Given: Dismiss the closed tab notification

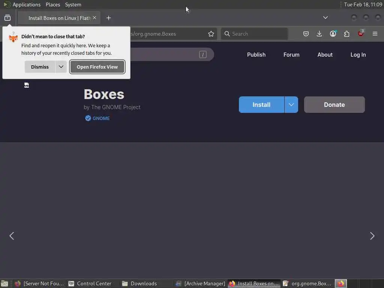Looking at the screenshot, I should (x=40, y=67).
